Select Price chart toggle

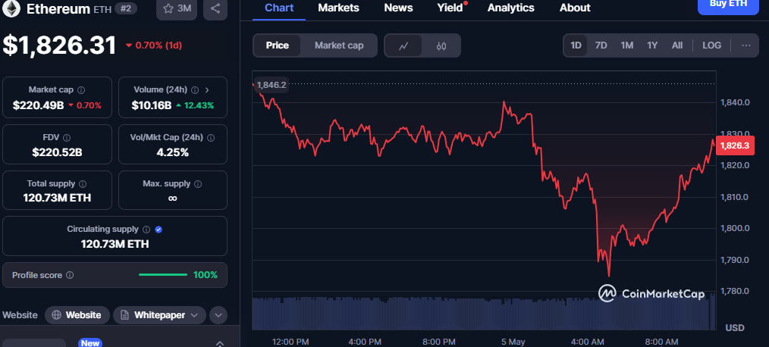coord(277,45)
